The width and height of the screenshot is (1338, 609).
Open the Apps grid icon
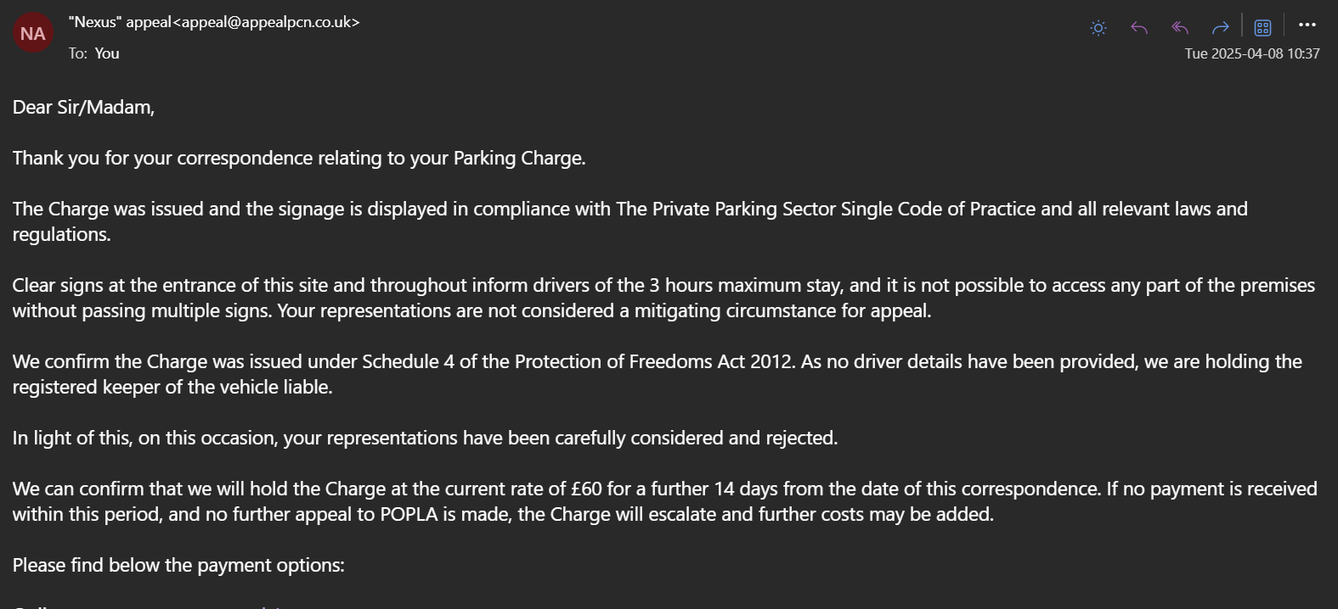(1262, 28)
